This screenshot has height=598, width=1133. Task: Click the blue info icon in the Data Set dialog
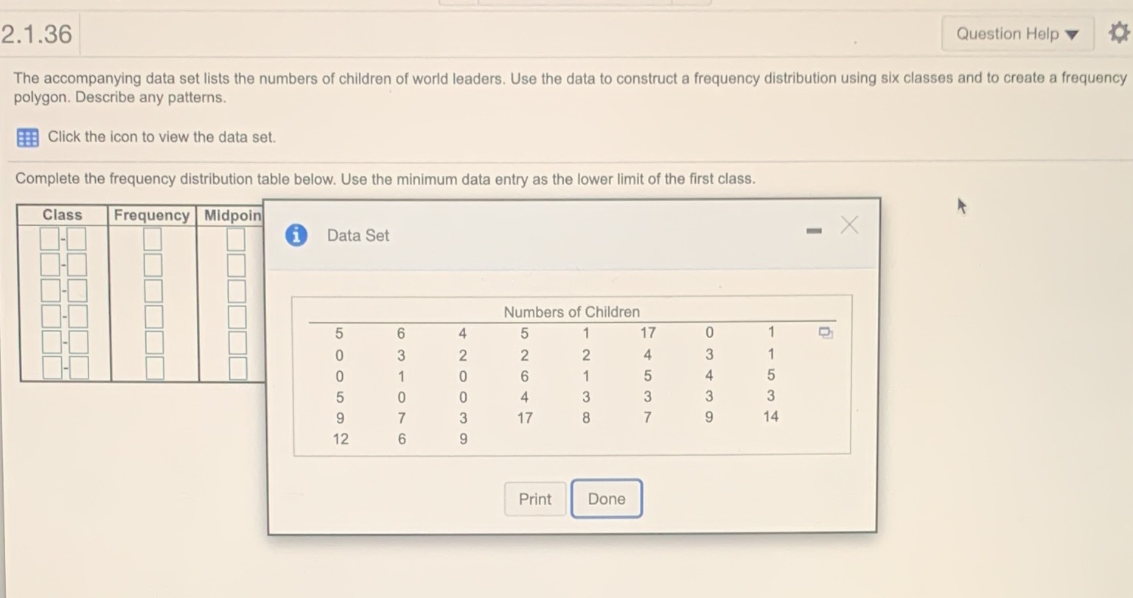(296, 235)
